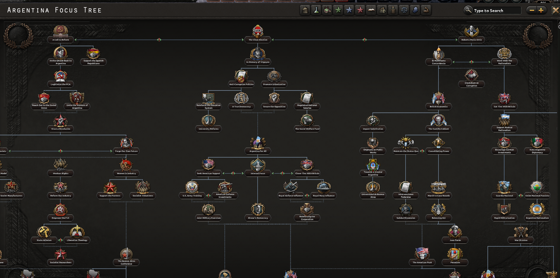Toggle the green star army filter
Screen dimensions: 560x278
338,10
